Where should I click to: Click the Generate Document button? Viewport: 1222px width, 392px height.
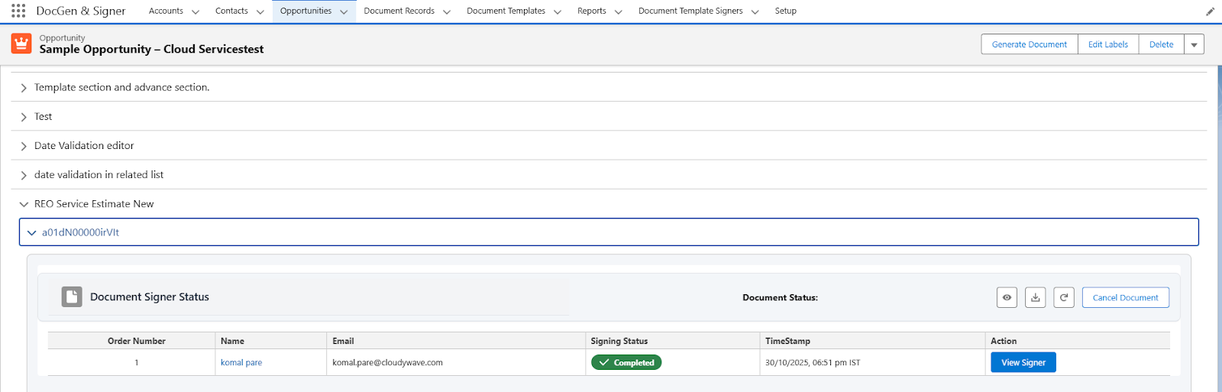coord(1029,44)
